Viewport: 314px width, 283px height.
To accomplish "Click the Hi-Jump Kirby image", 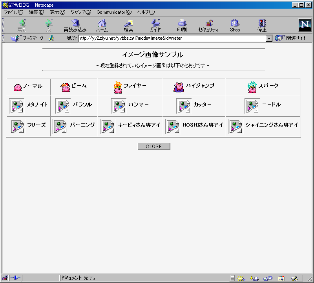I will coord(179,87).
